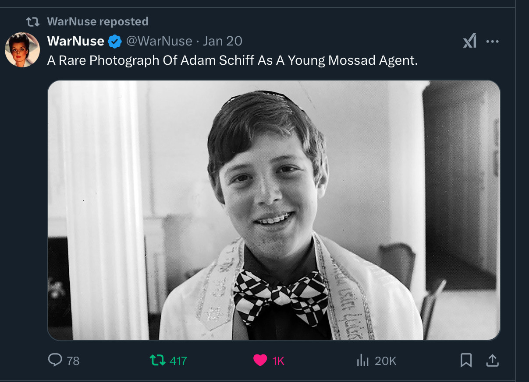Open the Jan 20 timestamp link

223,41
